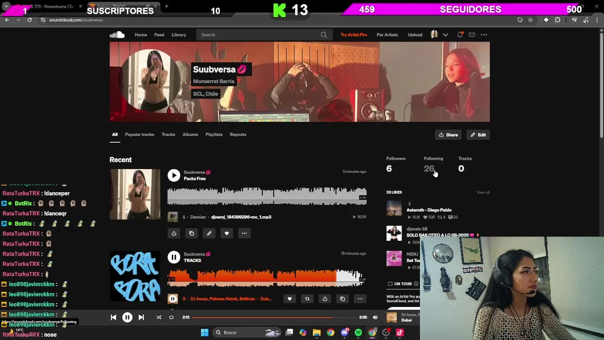Select the All profile tab
The height and width of the screenshot is (340, 604).
tap(115, 135)
